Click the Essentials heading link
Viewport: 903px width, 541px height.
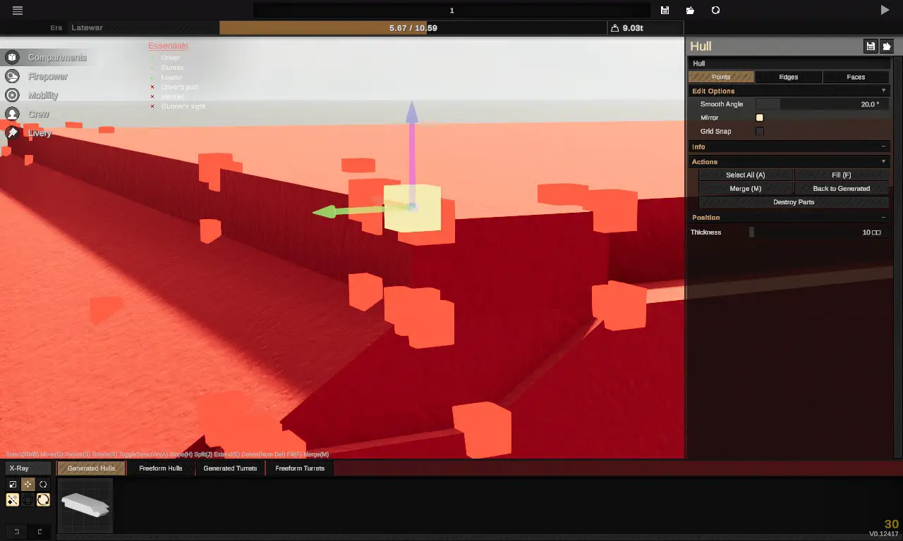tap(168, 46)
